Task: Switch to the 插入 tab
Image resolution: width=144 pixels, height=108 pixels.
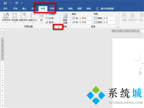Action: (x=24, y=9)
